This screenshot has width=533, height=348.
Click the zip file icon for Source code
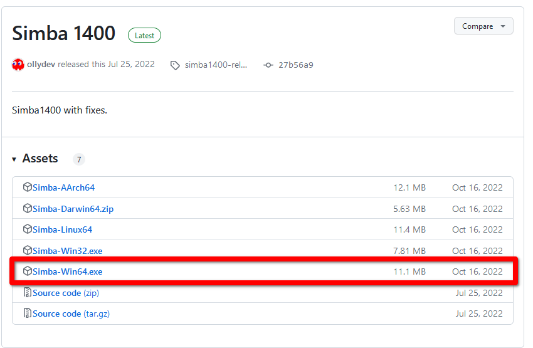[x=27, y=292]
